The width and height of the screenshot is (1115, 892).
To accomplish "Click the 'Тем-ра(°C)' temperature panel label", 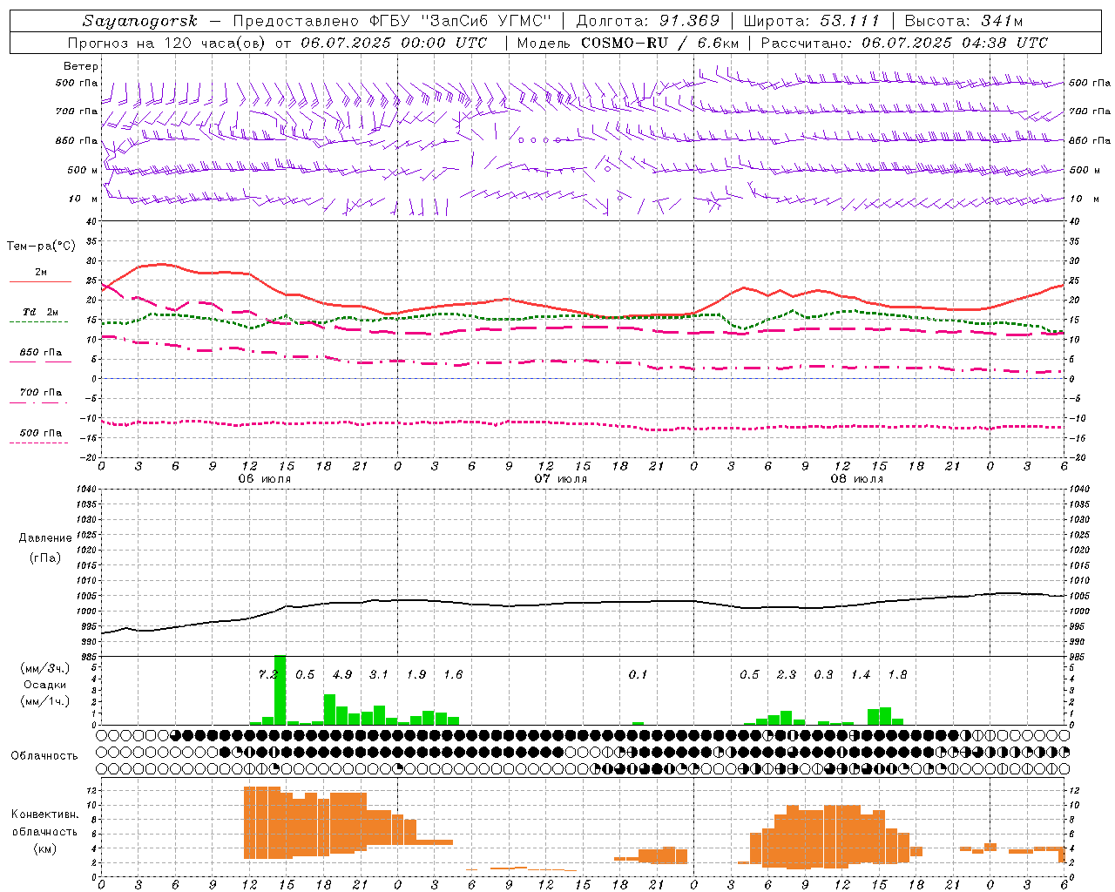I will click(41, 247).
